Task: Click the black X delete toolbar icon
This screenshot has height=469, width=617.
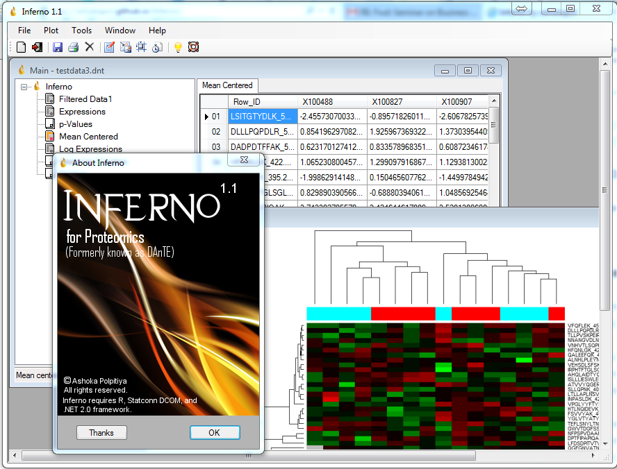Action: click(90, 46)
